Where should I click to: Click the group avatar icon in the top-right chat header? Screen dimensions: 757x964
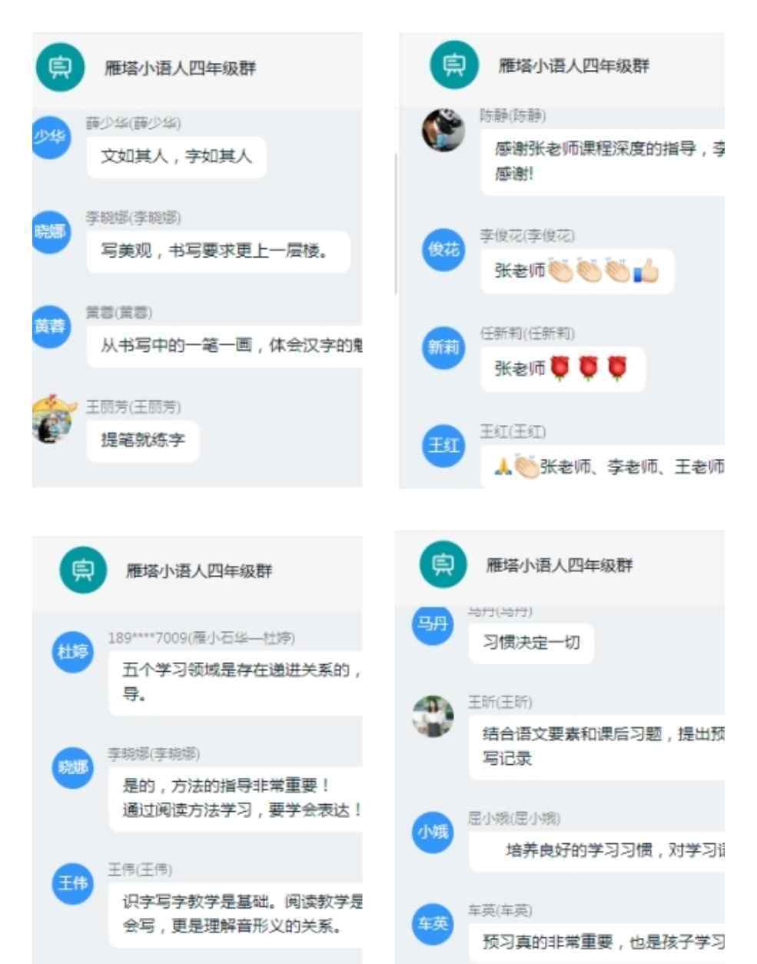coord(453,65)
